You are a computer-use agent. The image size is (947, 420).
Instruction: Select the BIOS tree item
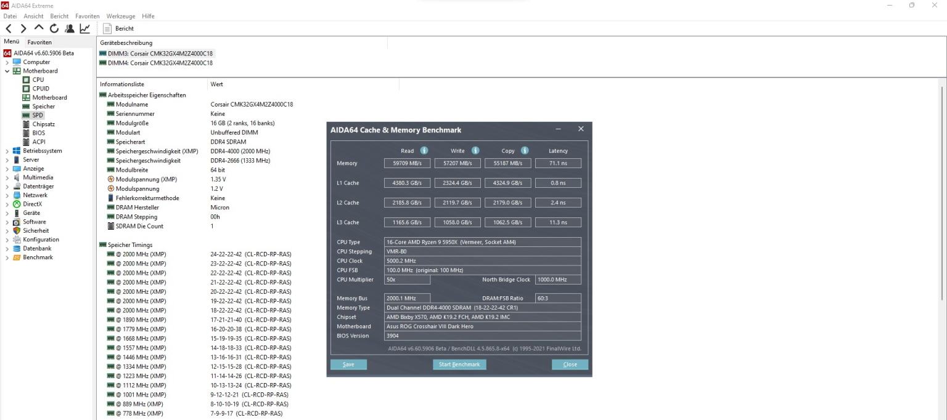pos(38,133)
